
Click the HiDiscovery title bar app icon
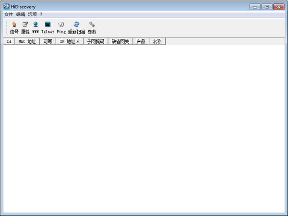(6, 7)
